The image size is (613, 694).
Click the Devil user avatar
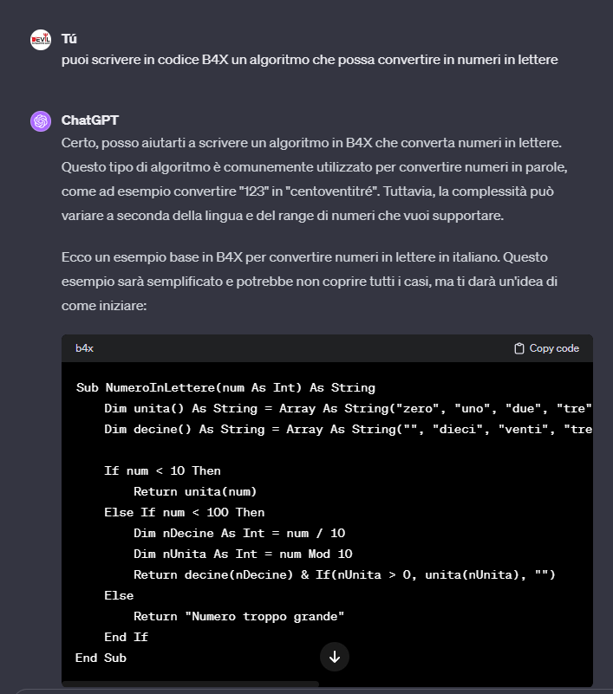click(x=41, y=40)
